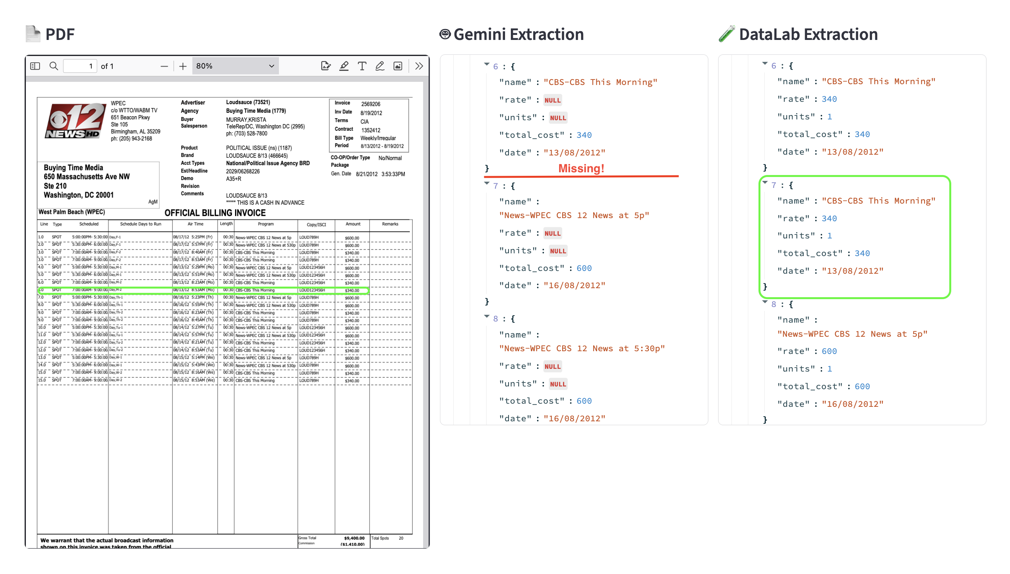
Task: Click the 'Gemini Extraction' heading
Action: [x=518, y=34]
